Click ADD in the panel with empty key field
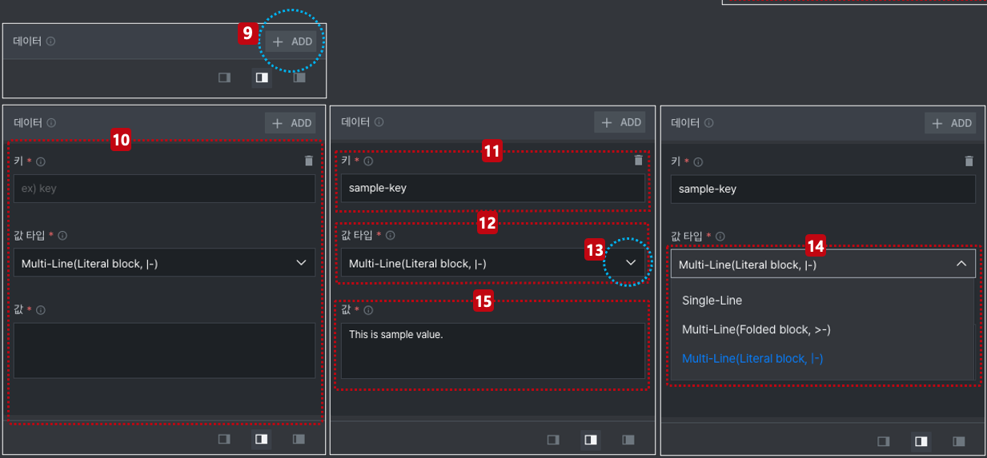987x458 pixels. [x=291, y=123]
